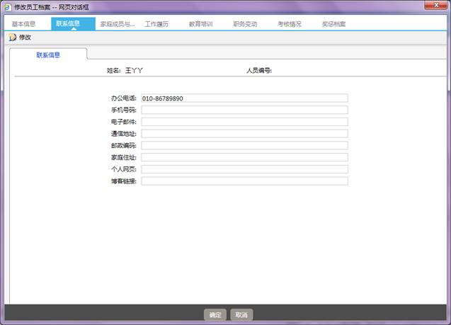Switch to the 基本信息 tab
451x325 pixels.
coord(23,23)
